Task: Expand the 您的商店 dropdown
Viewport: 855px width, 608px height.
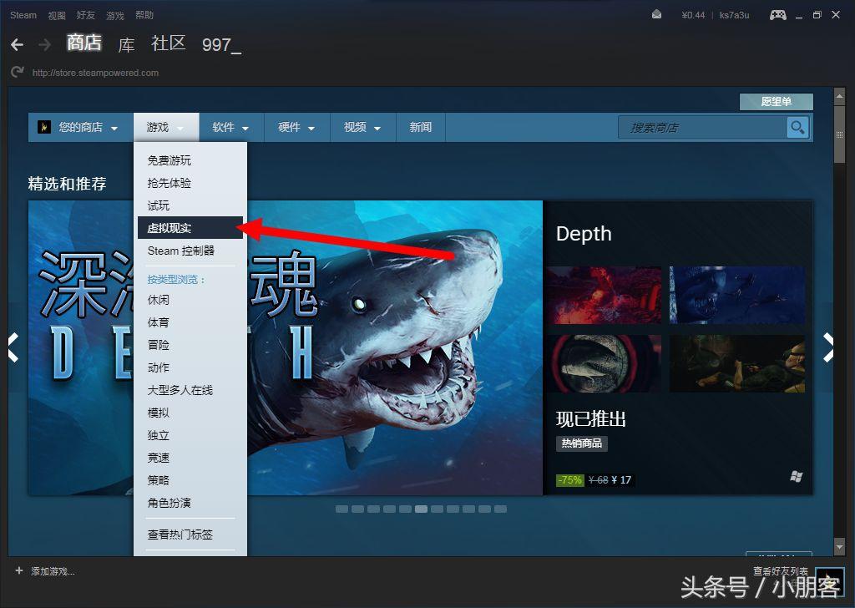Action: coord(81,128)
